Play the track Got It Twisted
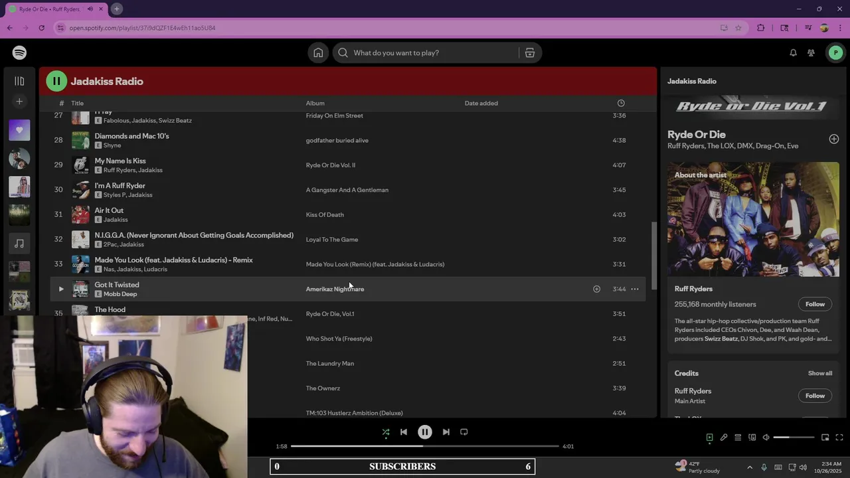 click(x=61, y=289)
